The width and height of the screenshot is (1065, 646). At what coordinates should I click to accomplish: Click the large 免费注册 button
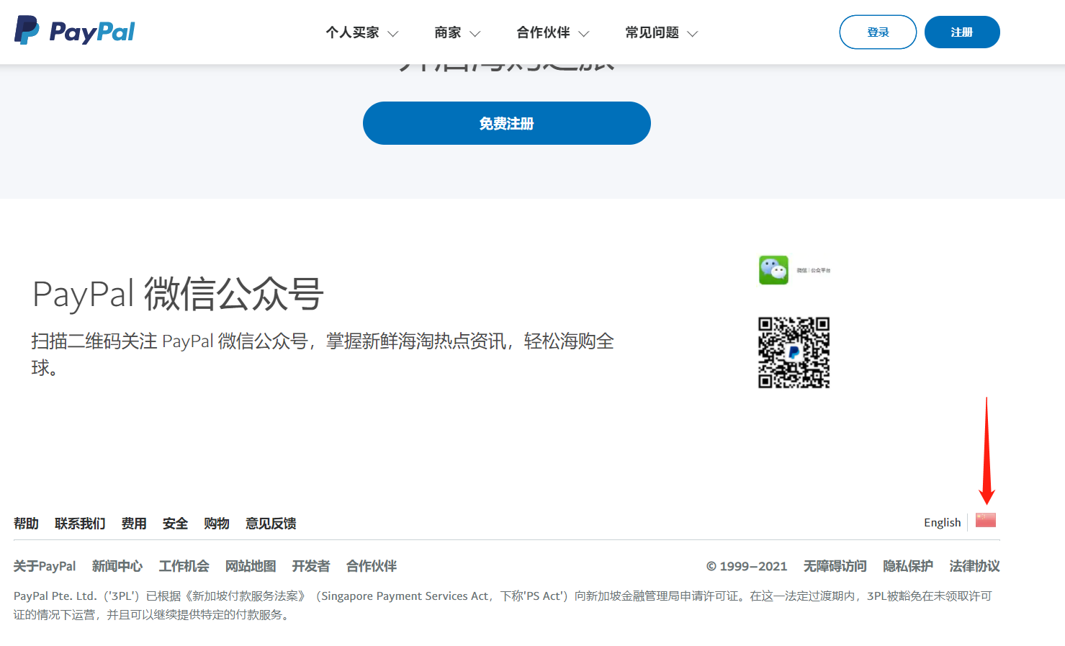[x=506, y=123]
